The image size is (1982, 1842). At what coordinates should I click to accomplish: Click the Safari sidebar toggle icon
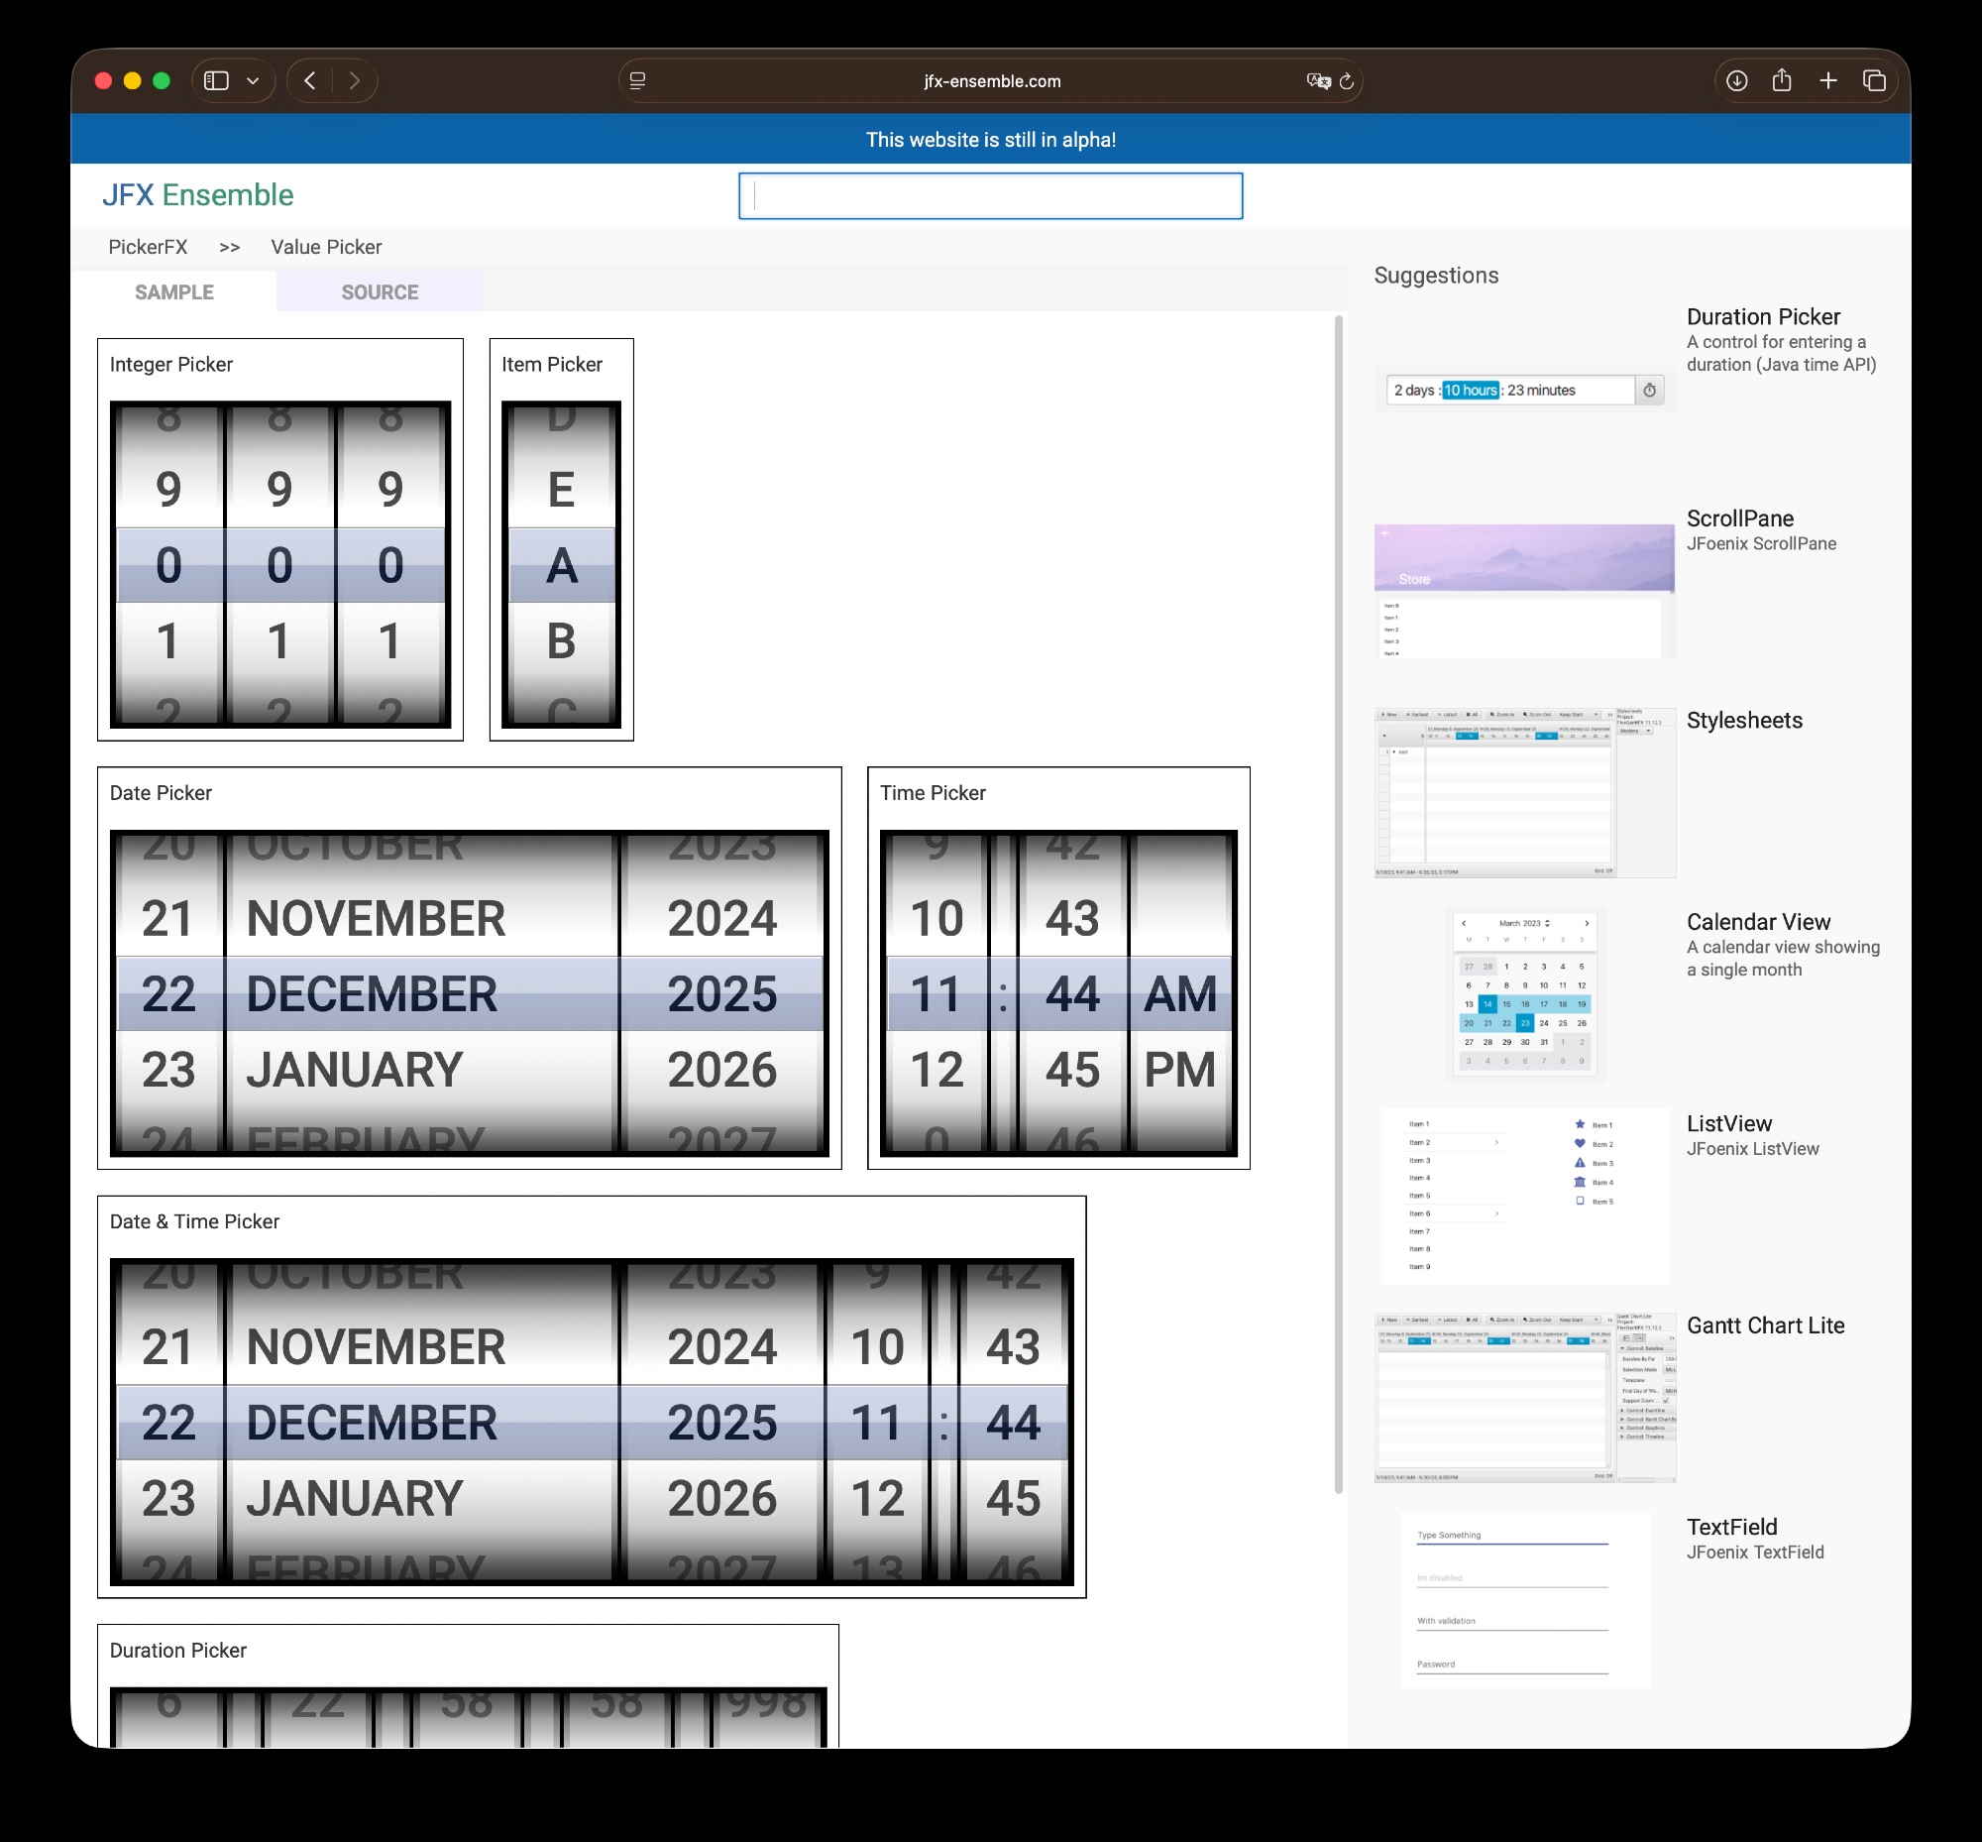[216, 80]
